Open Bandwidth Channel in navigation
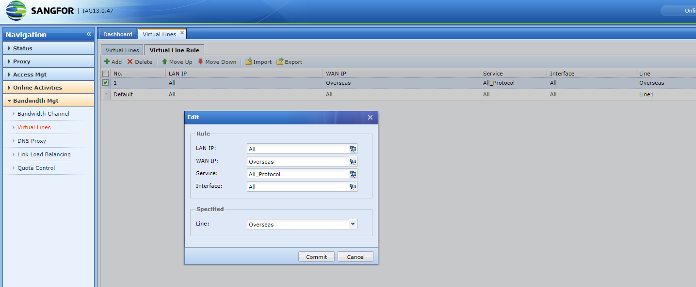This screenshot has height=287, width=696. (x=43, y=114)
